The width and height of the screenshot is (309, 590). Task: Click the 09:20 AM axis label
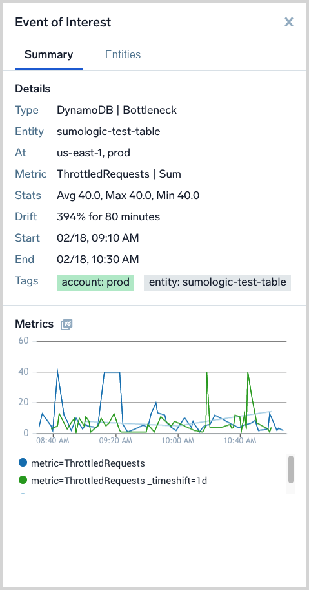coord(115,441)
